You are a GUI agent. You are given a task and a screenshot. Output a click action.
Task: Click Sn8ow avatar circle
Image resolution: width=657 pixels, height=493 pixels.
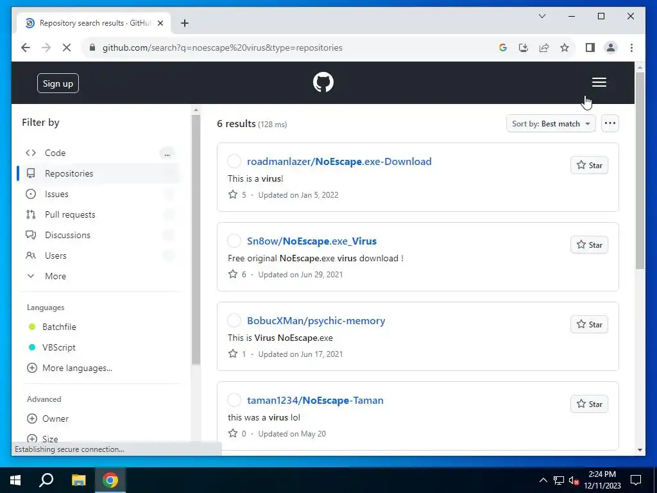234,241
